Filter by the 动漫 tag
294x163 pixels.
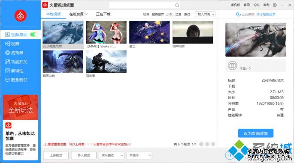[x=178, y=14]
